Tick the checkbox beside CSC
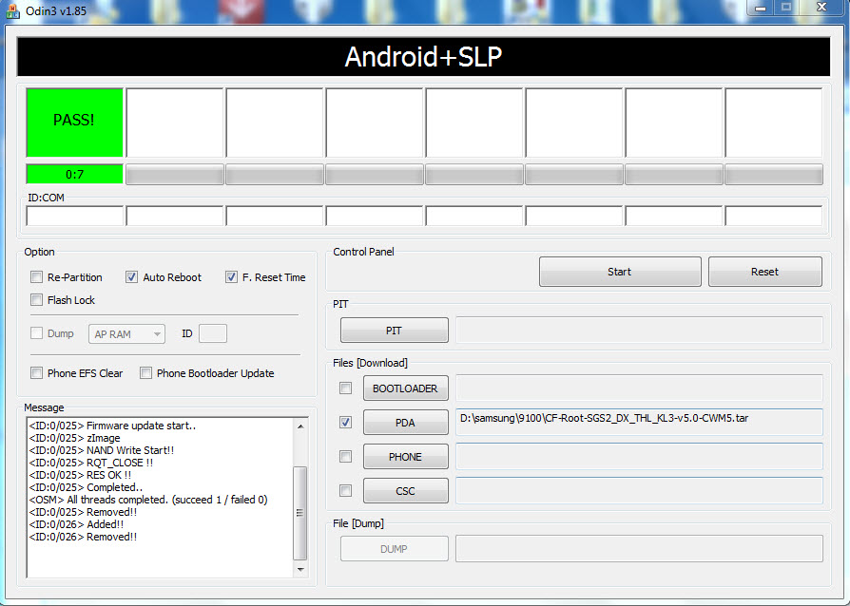 tap(345, 491)
